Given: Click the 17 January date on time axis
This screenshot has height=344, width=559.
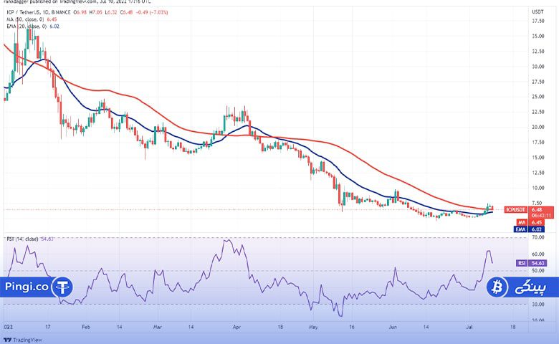Looking at the screenshot, I should [48, 327].
